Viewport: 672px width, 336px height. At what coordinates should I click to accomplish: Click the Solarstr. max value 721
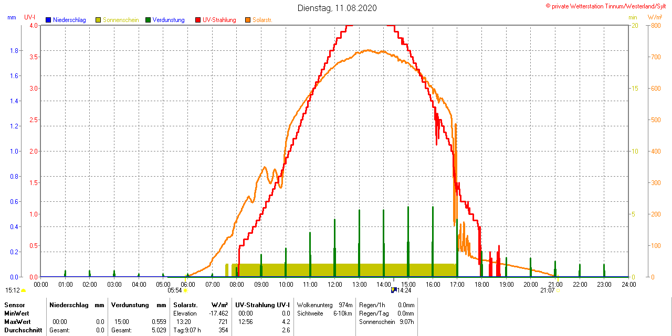point(223,321)
